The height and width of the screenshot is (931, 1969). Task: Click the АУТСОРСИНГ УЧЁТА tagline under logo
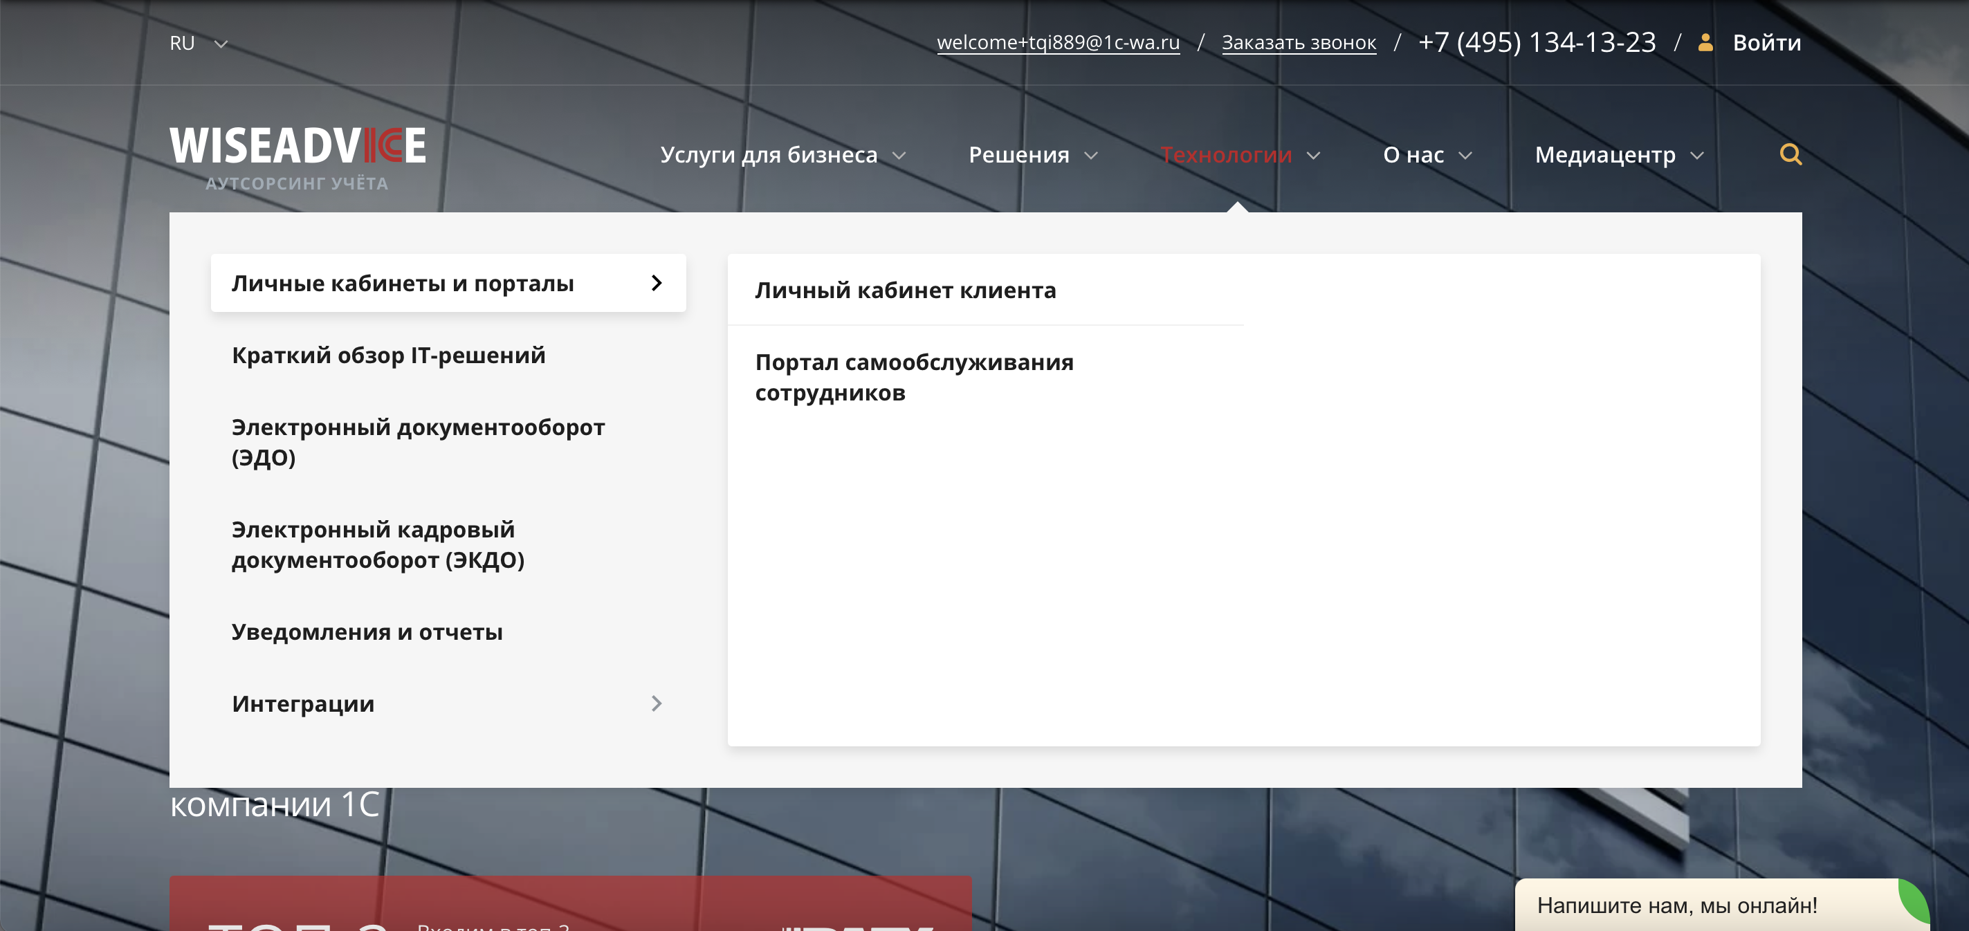pos(297,183)
